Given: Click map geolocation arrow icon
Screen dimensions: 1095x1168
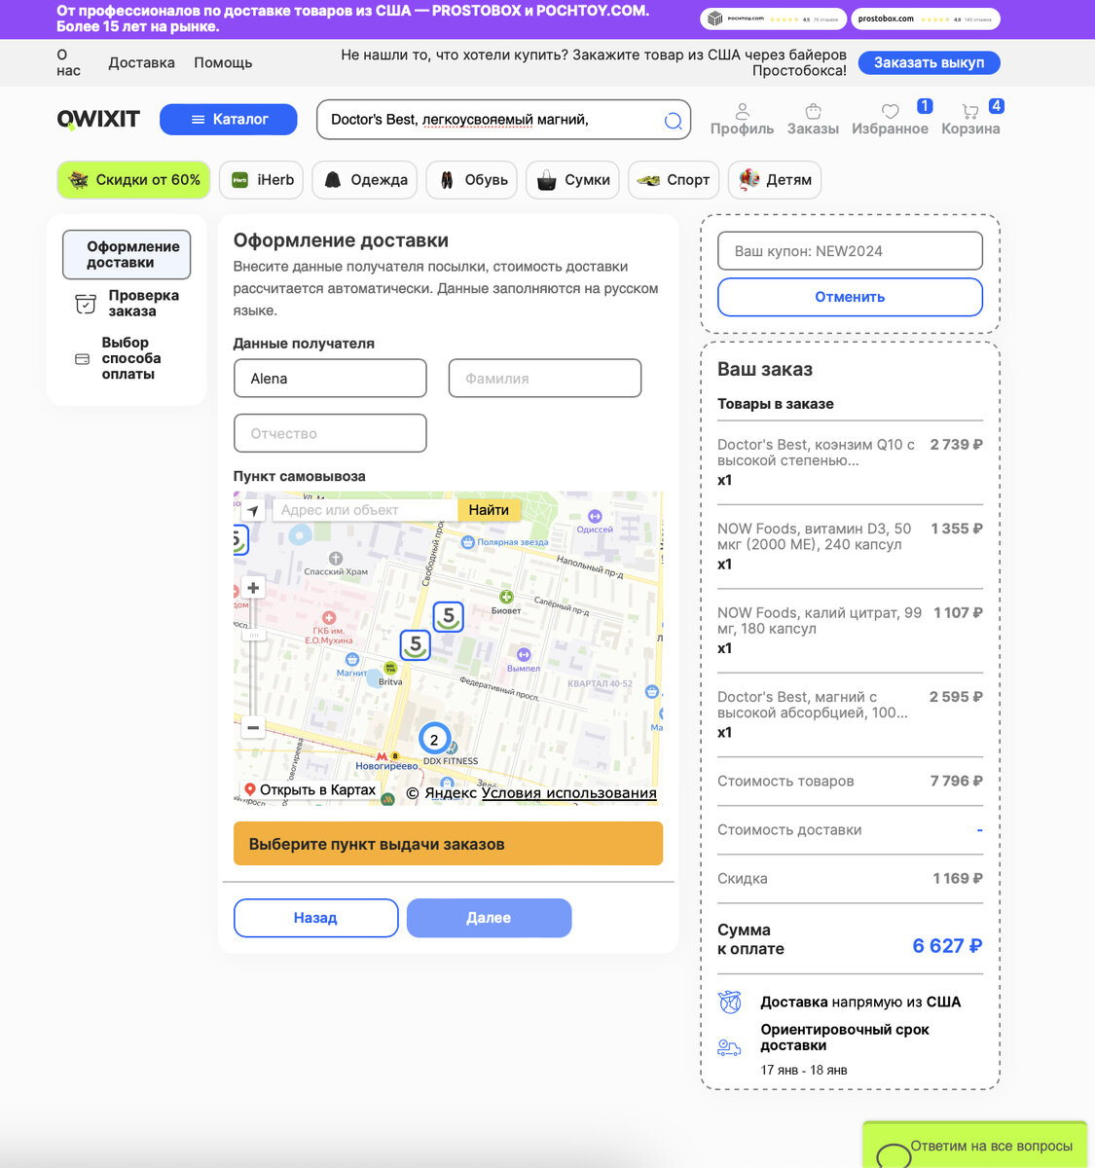Looking at the screenshot, I should click(253, 510).
